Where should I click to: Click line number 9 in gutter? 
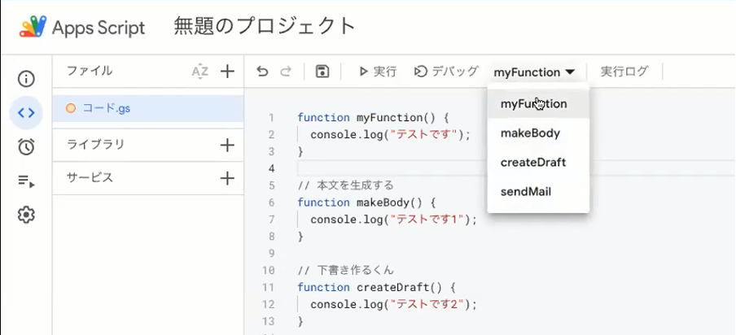pyautogui.click(x=272, y=254)
